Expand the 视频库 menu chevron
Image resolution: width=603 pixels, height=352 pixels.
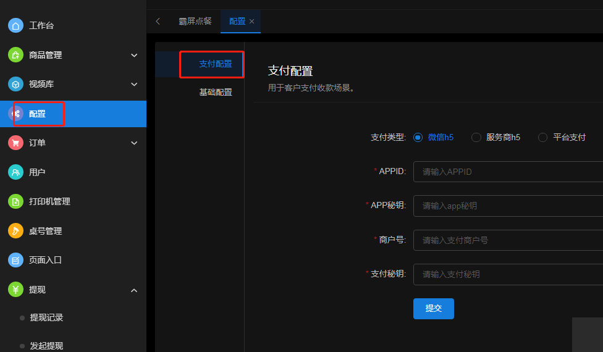pyautogui.click(x=134, y=84)
